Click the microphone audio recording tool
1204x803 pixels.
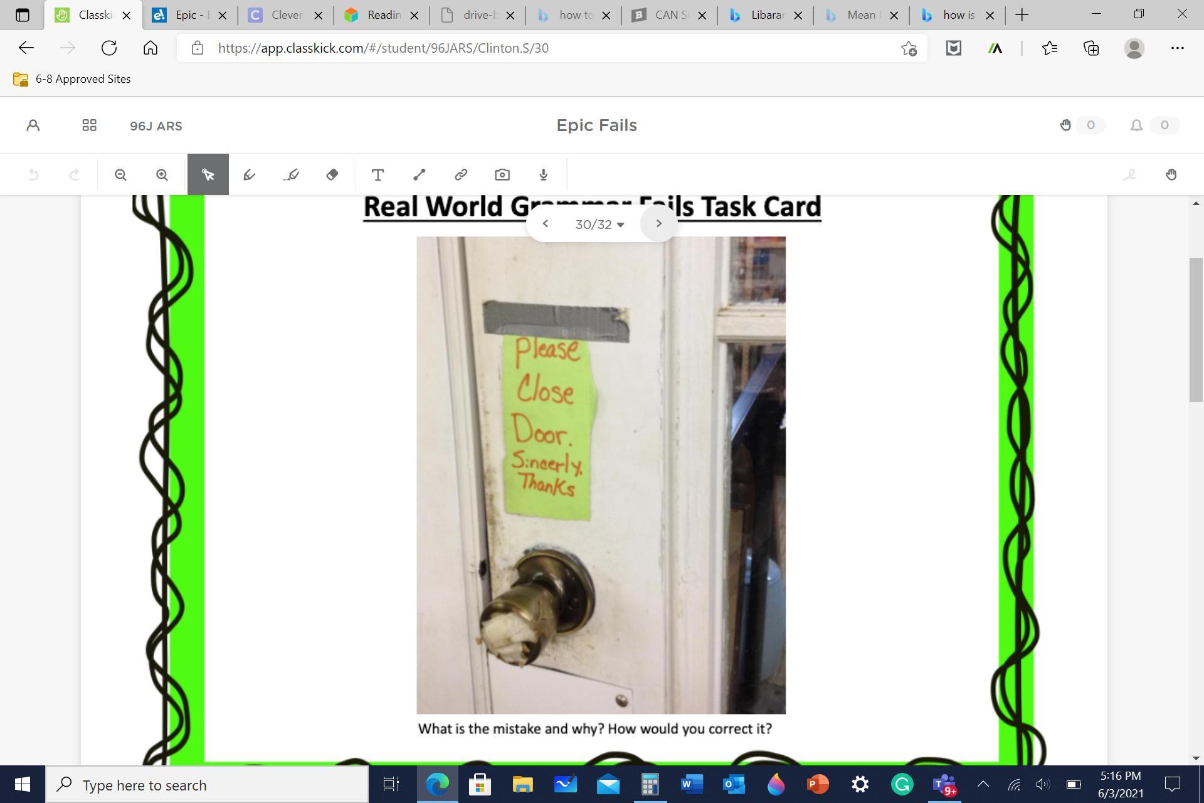543,174
